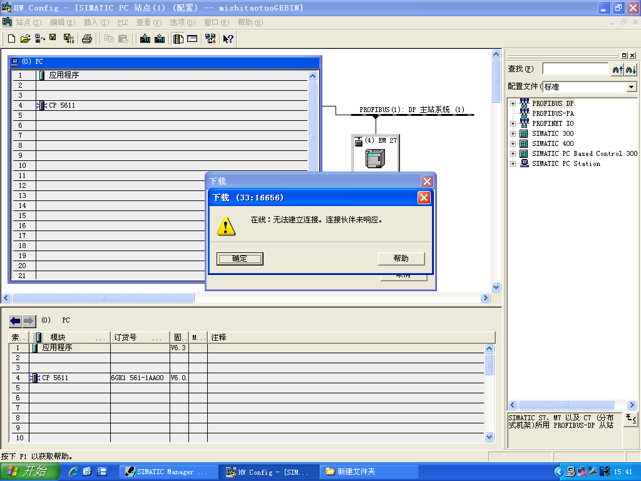Click the network tray icon with red X
The height and width of the screenshot is (481, 641).
point(582,472)
